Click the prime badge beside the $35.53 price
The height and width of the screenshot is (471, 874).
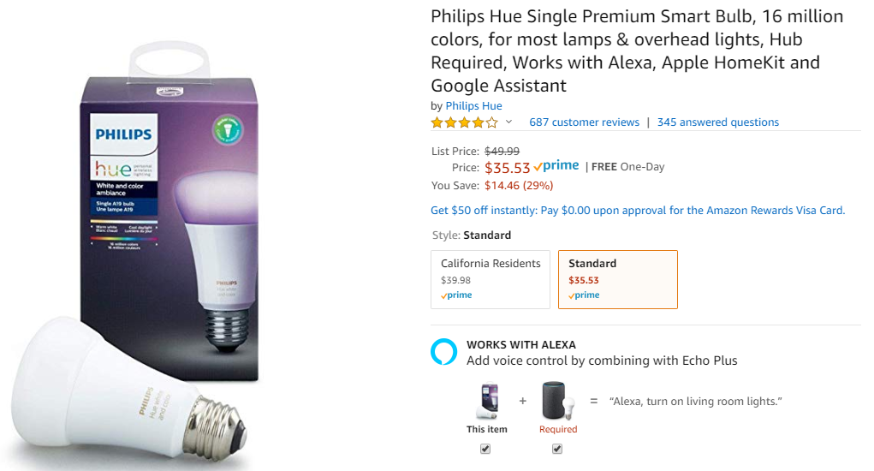(556, 166)
